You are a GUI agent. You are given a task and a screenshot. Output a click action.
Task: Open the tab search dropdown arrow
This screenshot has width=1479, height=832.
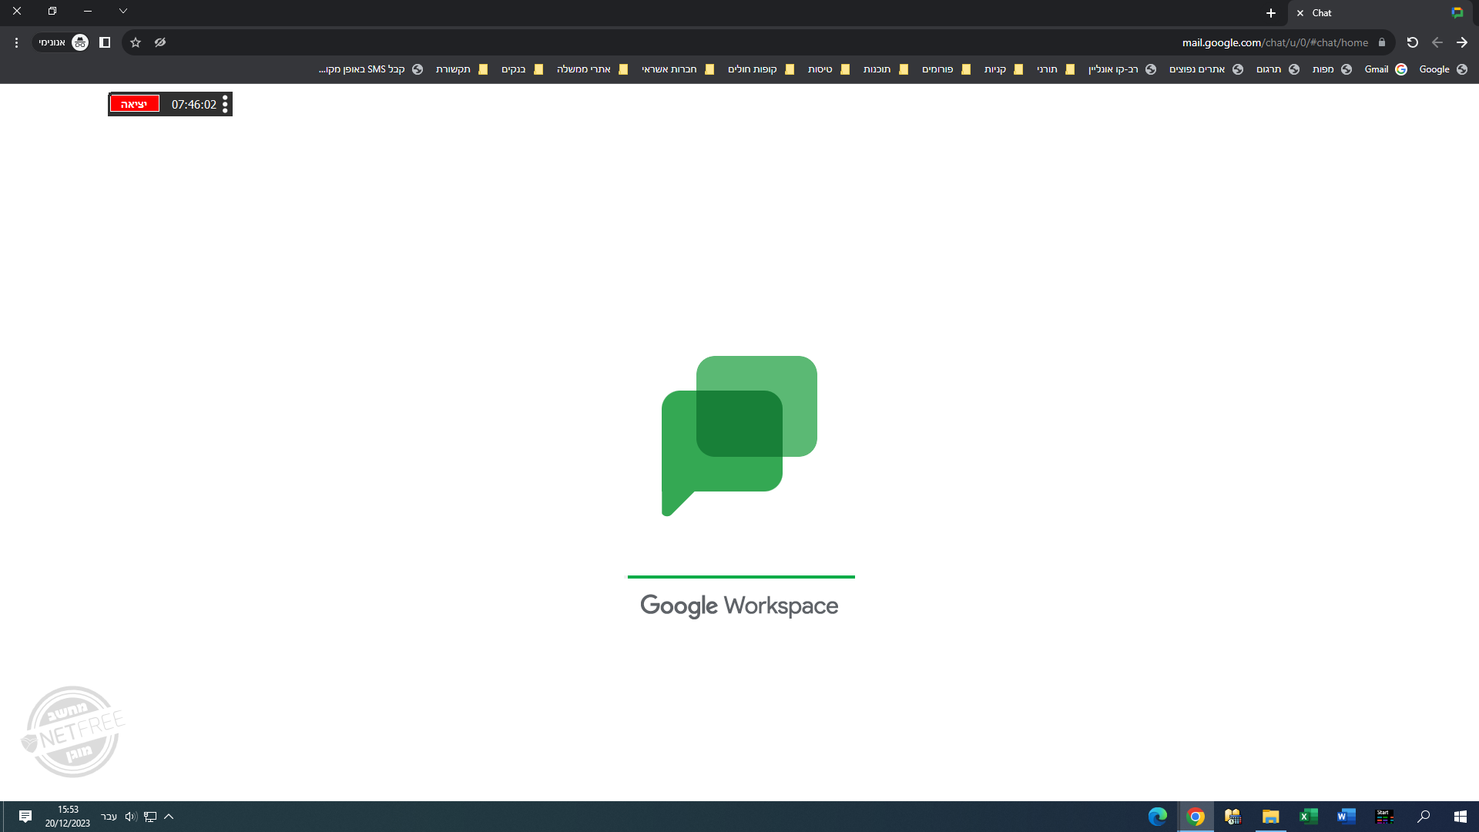point(123,11)
